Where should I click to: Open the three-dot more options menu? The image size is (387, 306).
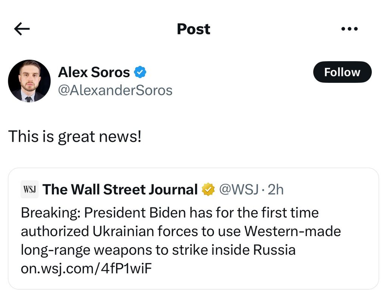(x=349, y=29)
